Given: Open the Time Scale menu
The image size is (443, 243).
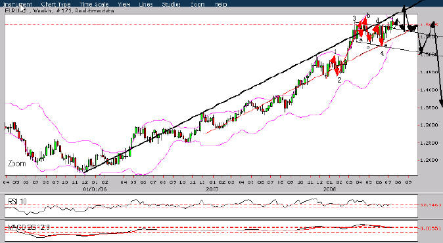Looking at the screenshot, I should coord(94,4).
